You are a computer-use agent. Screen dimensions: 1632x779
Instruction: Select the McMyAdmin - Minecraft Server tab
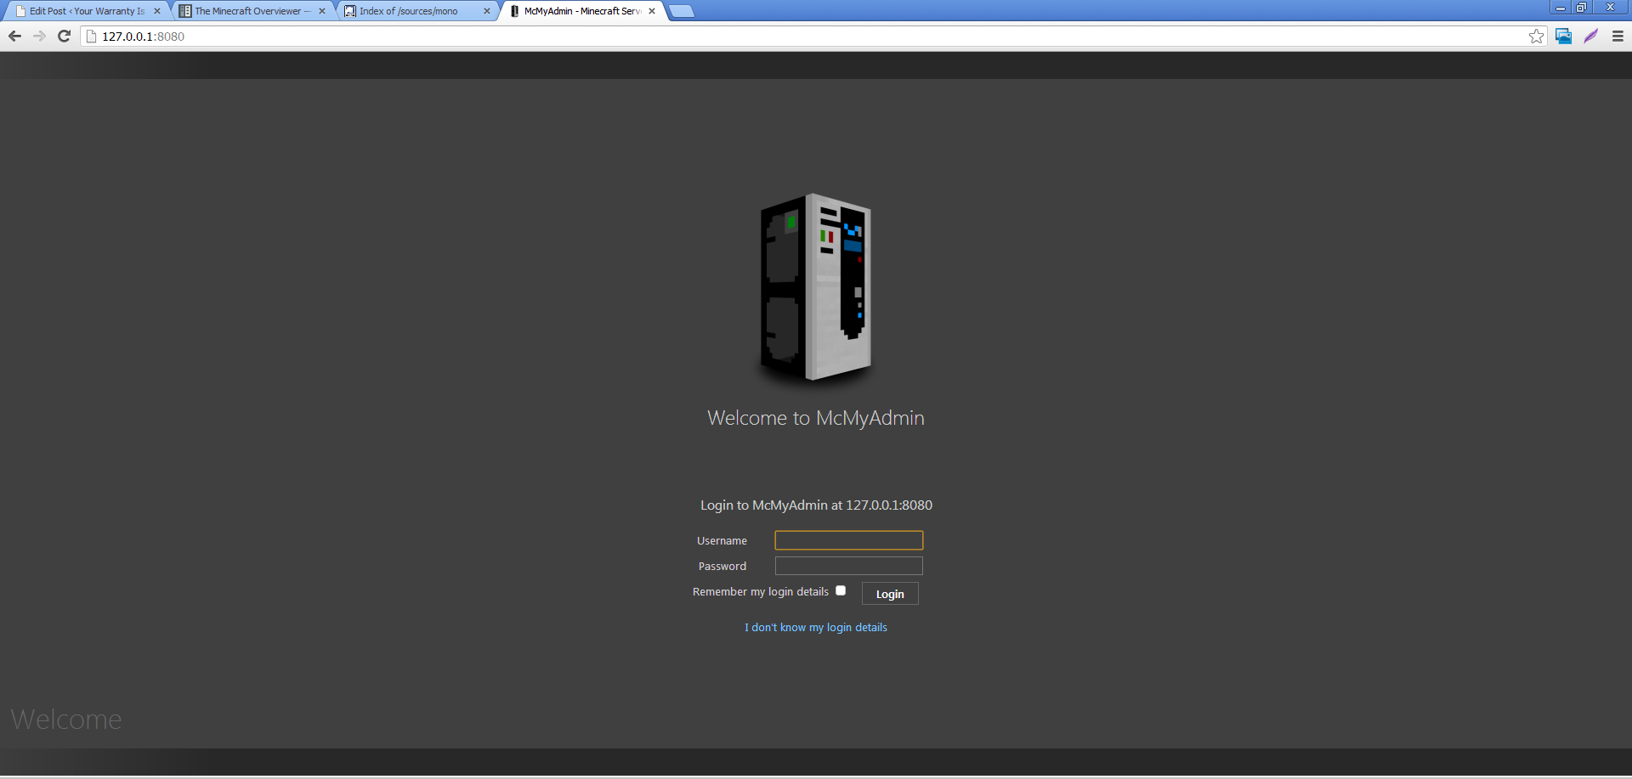581,11
